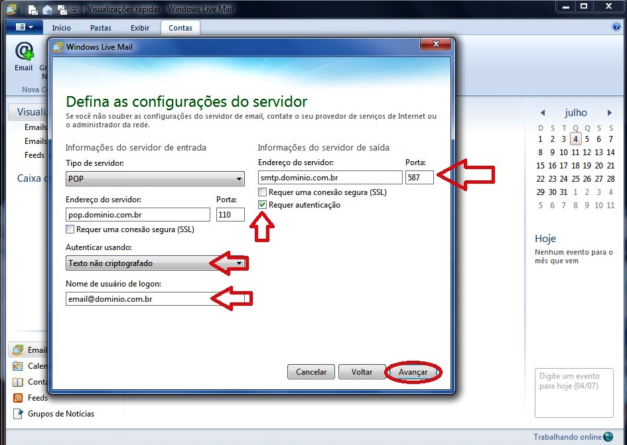Viewport: 627px width, 445px height.
Task: Open the Contacts shortcut icon in sidebar
Action: coord(18,382)
